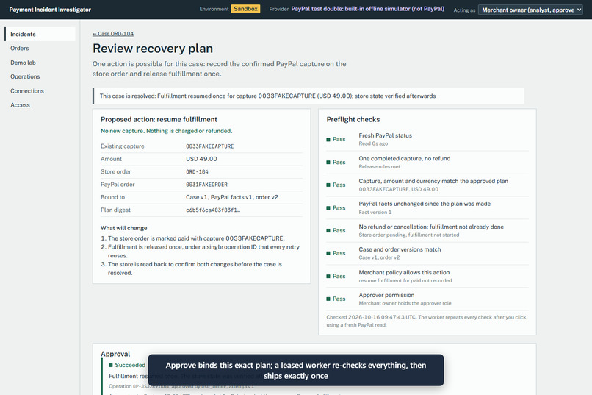Screen dimensions: 592x395
Task: Click Pass icon for Merchant policy allows
Action: (x=328, y=277)
